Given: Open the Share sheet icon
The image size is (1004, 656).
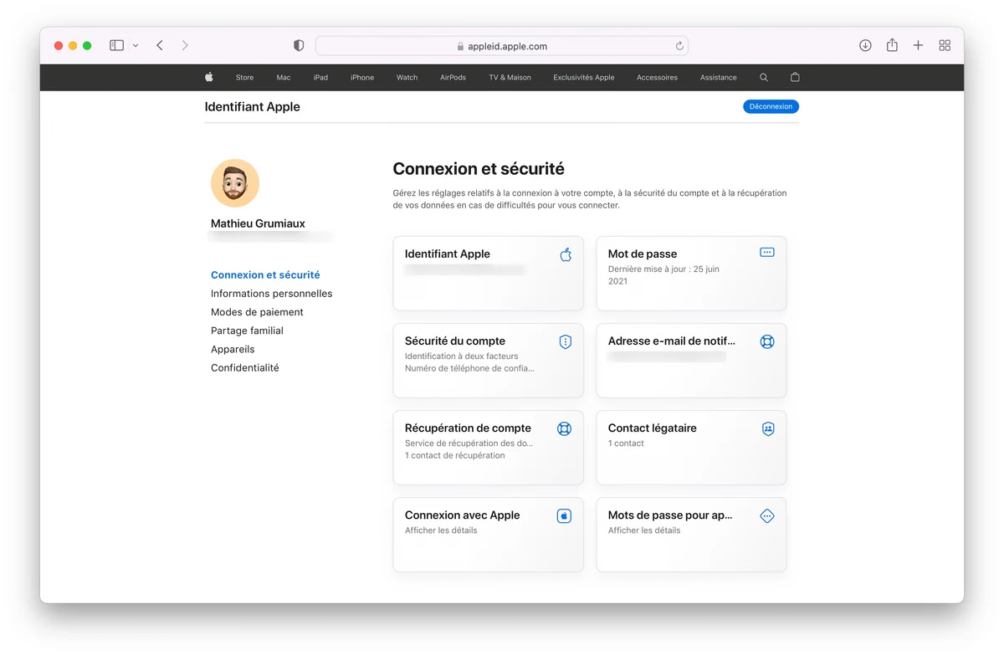Looking at the screenshot, I should [892, 45].
